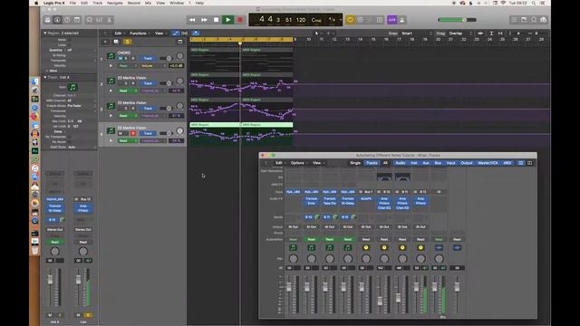The width and height of the screenshot is (580, 326).
Task: Open the Browsers button at far right
Action: click(x=544, y=20)
